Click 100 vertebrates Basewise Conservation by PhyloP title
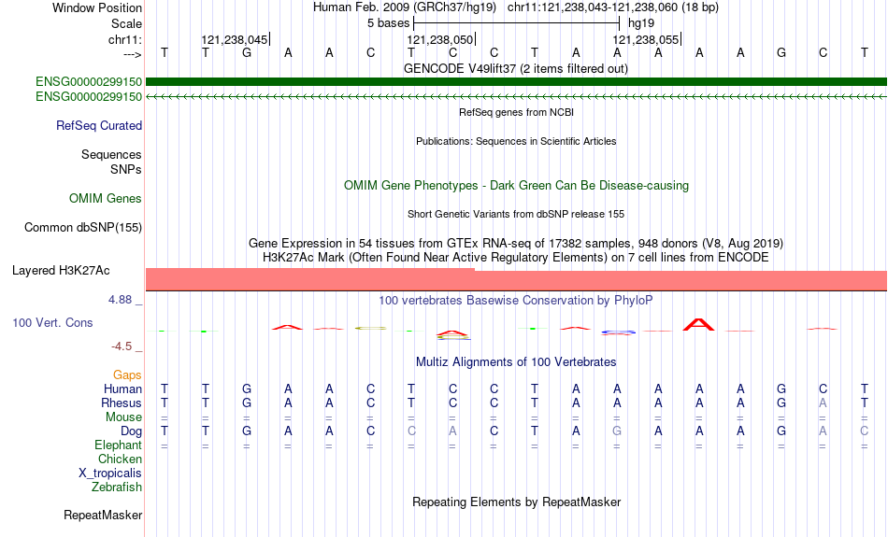 (515, 301)
